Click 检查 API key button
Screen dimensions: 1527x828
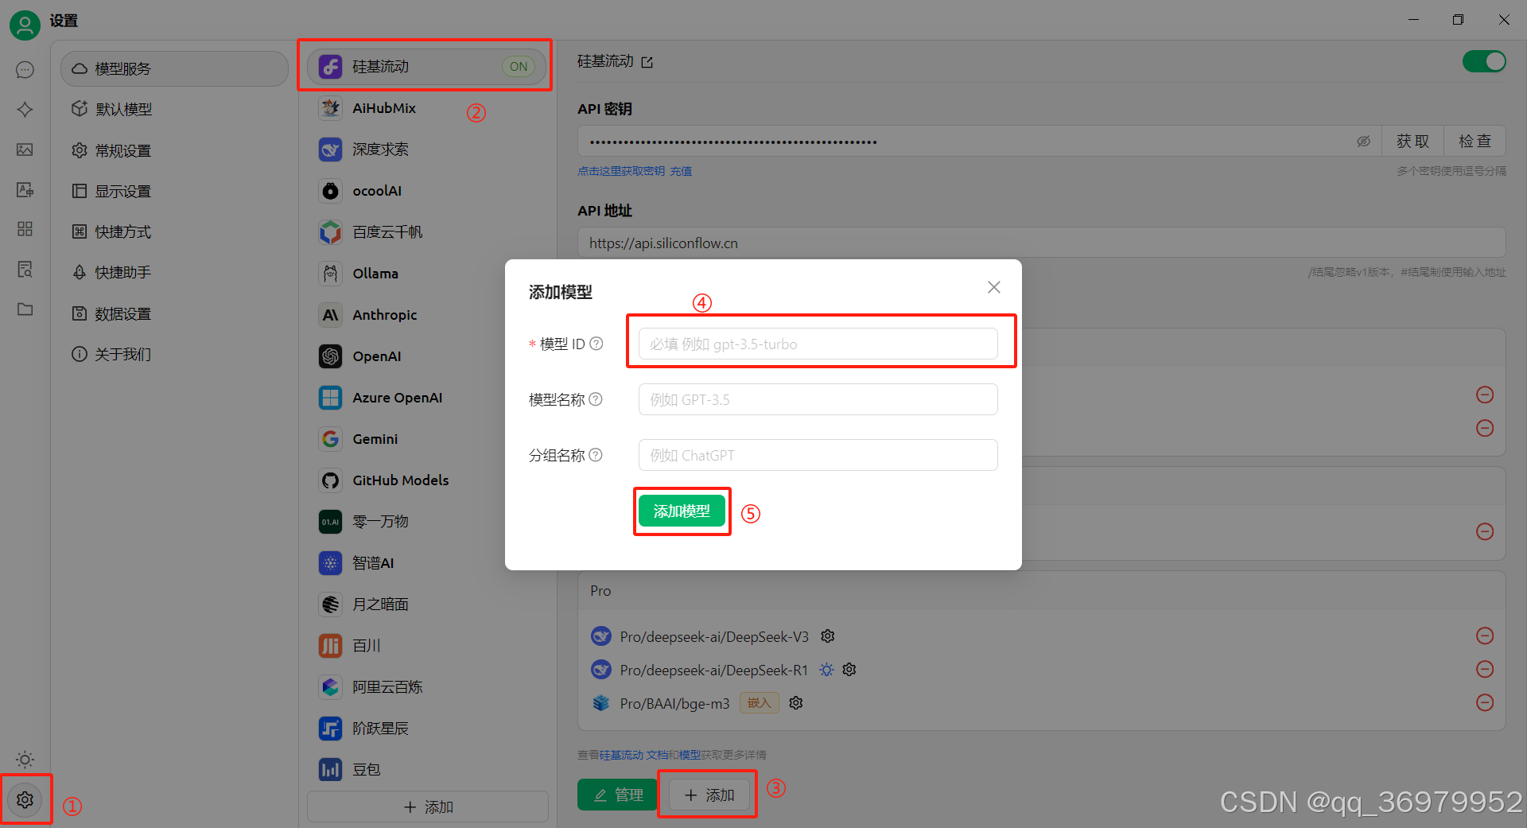(1475, 142)
